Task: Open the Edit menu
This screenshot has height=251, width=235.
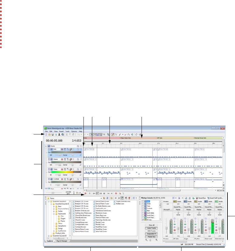Action: [51, 131]
